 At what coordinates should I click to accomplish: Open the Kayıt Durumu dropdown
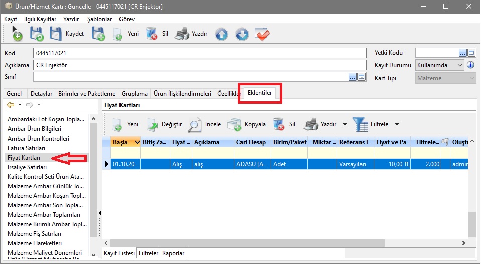[x=460, y=65]
